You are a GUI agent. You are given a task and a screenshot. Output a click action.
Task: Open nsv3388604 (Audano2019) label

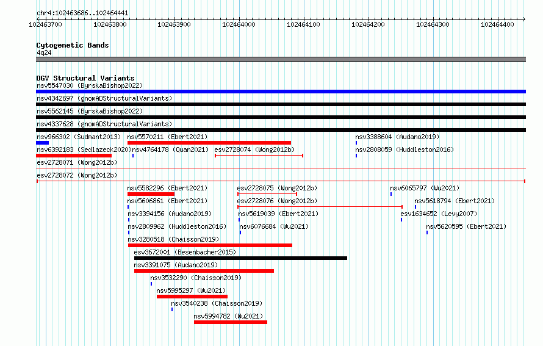click(x=397, y=137)
